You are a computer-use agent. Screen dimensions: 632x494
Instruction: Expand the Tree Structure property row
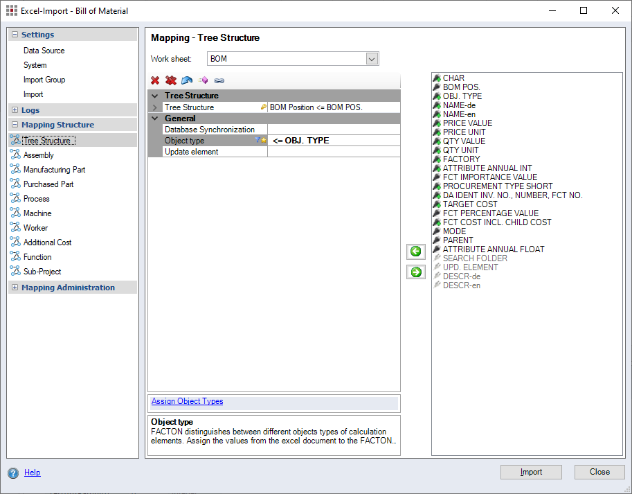[x=154, y=107]
